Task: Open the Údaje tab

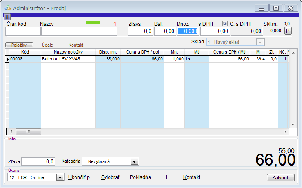Action: [48, 45]
